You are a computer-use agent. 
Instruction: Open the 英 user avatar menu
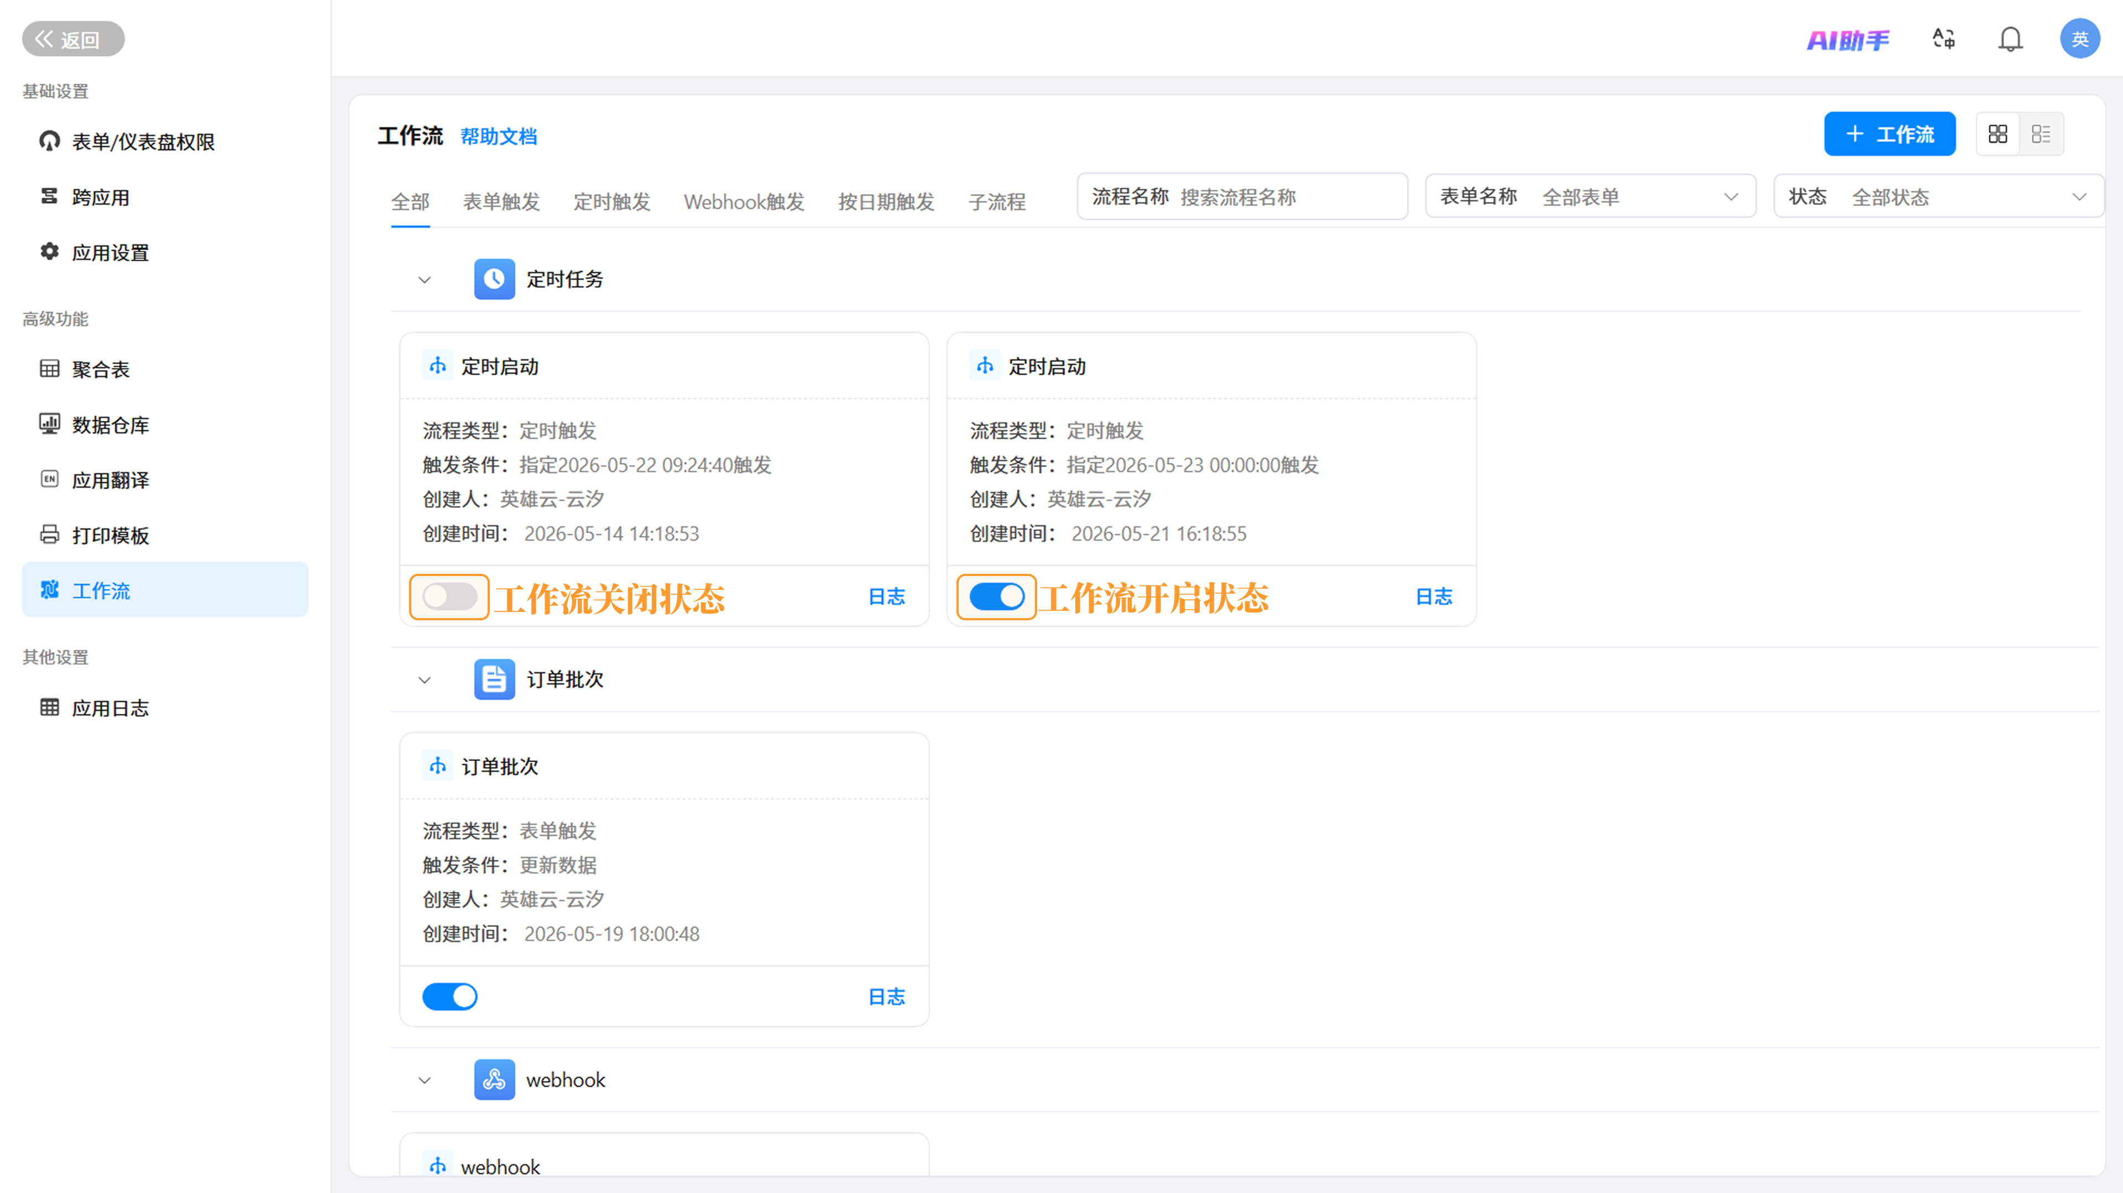tap(2079, 39)
